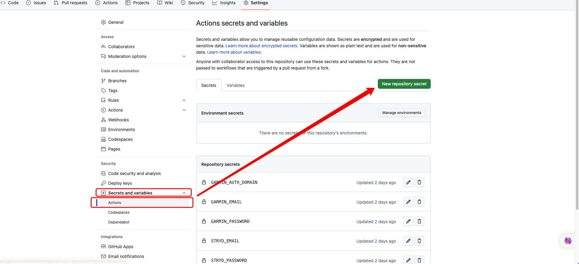Open the Projects repository tab
This screenshot has height=264, width=579.
pos(137,3)
